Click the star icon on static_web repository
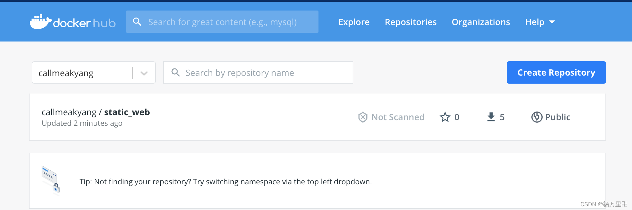Screen dimensions: 632x210 [445, 117]
